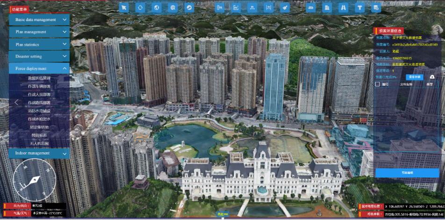Image resolution: width=445 pixels, height=220 pixels.
Task: Click the circular refresh toolbar icon
Action: pyautogui.click(x=140, y=7)
